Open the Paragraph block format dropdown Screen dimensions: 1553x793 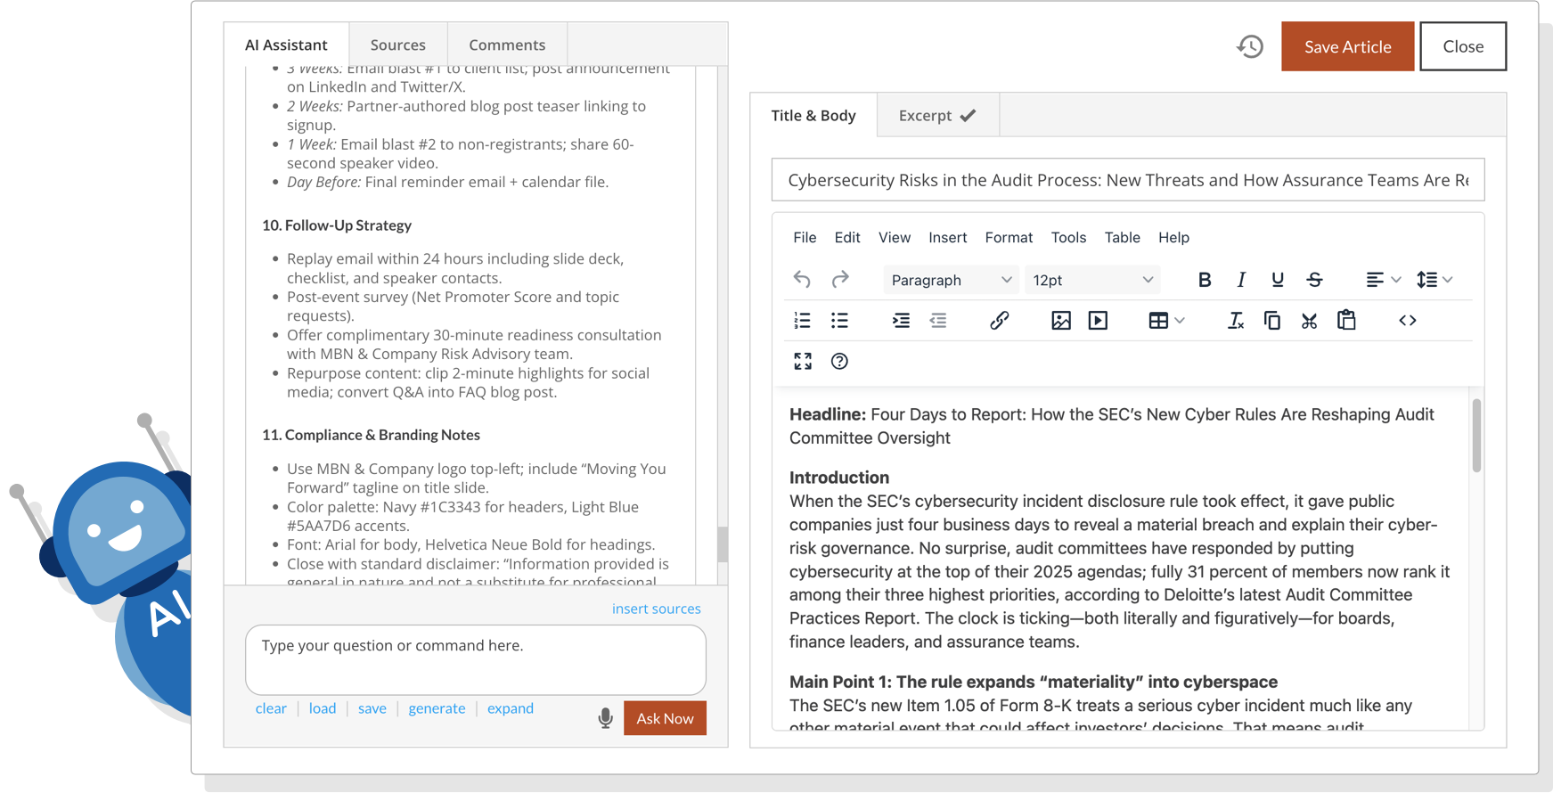[x=951, y=280]
